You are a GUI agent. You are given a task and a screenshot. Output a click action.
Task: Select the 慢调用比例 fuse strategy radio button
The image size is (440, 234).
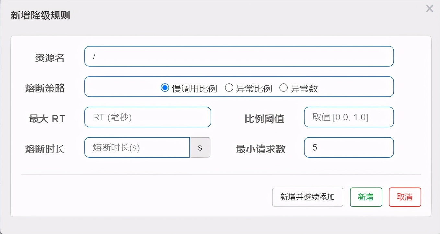pos(165,87)
